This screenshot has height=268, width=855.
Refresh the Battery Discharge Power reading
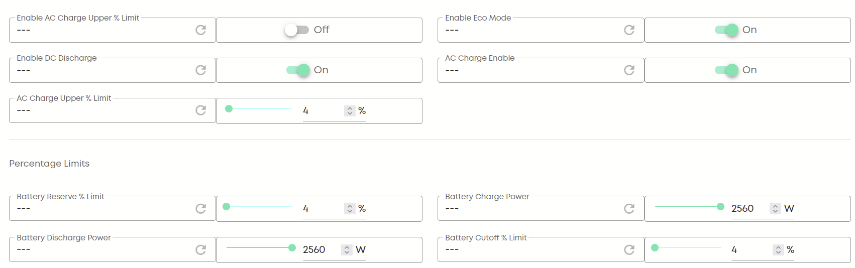(200, 249)
